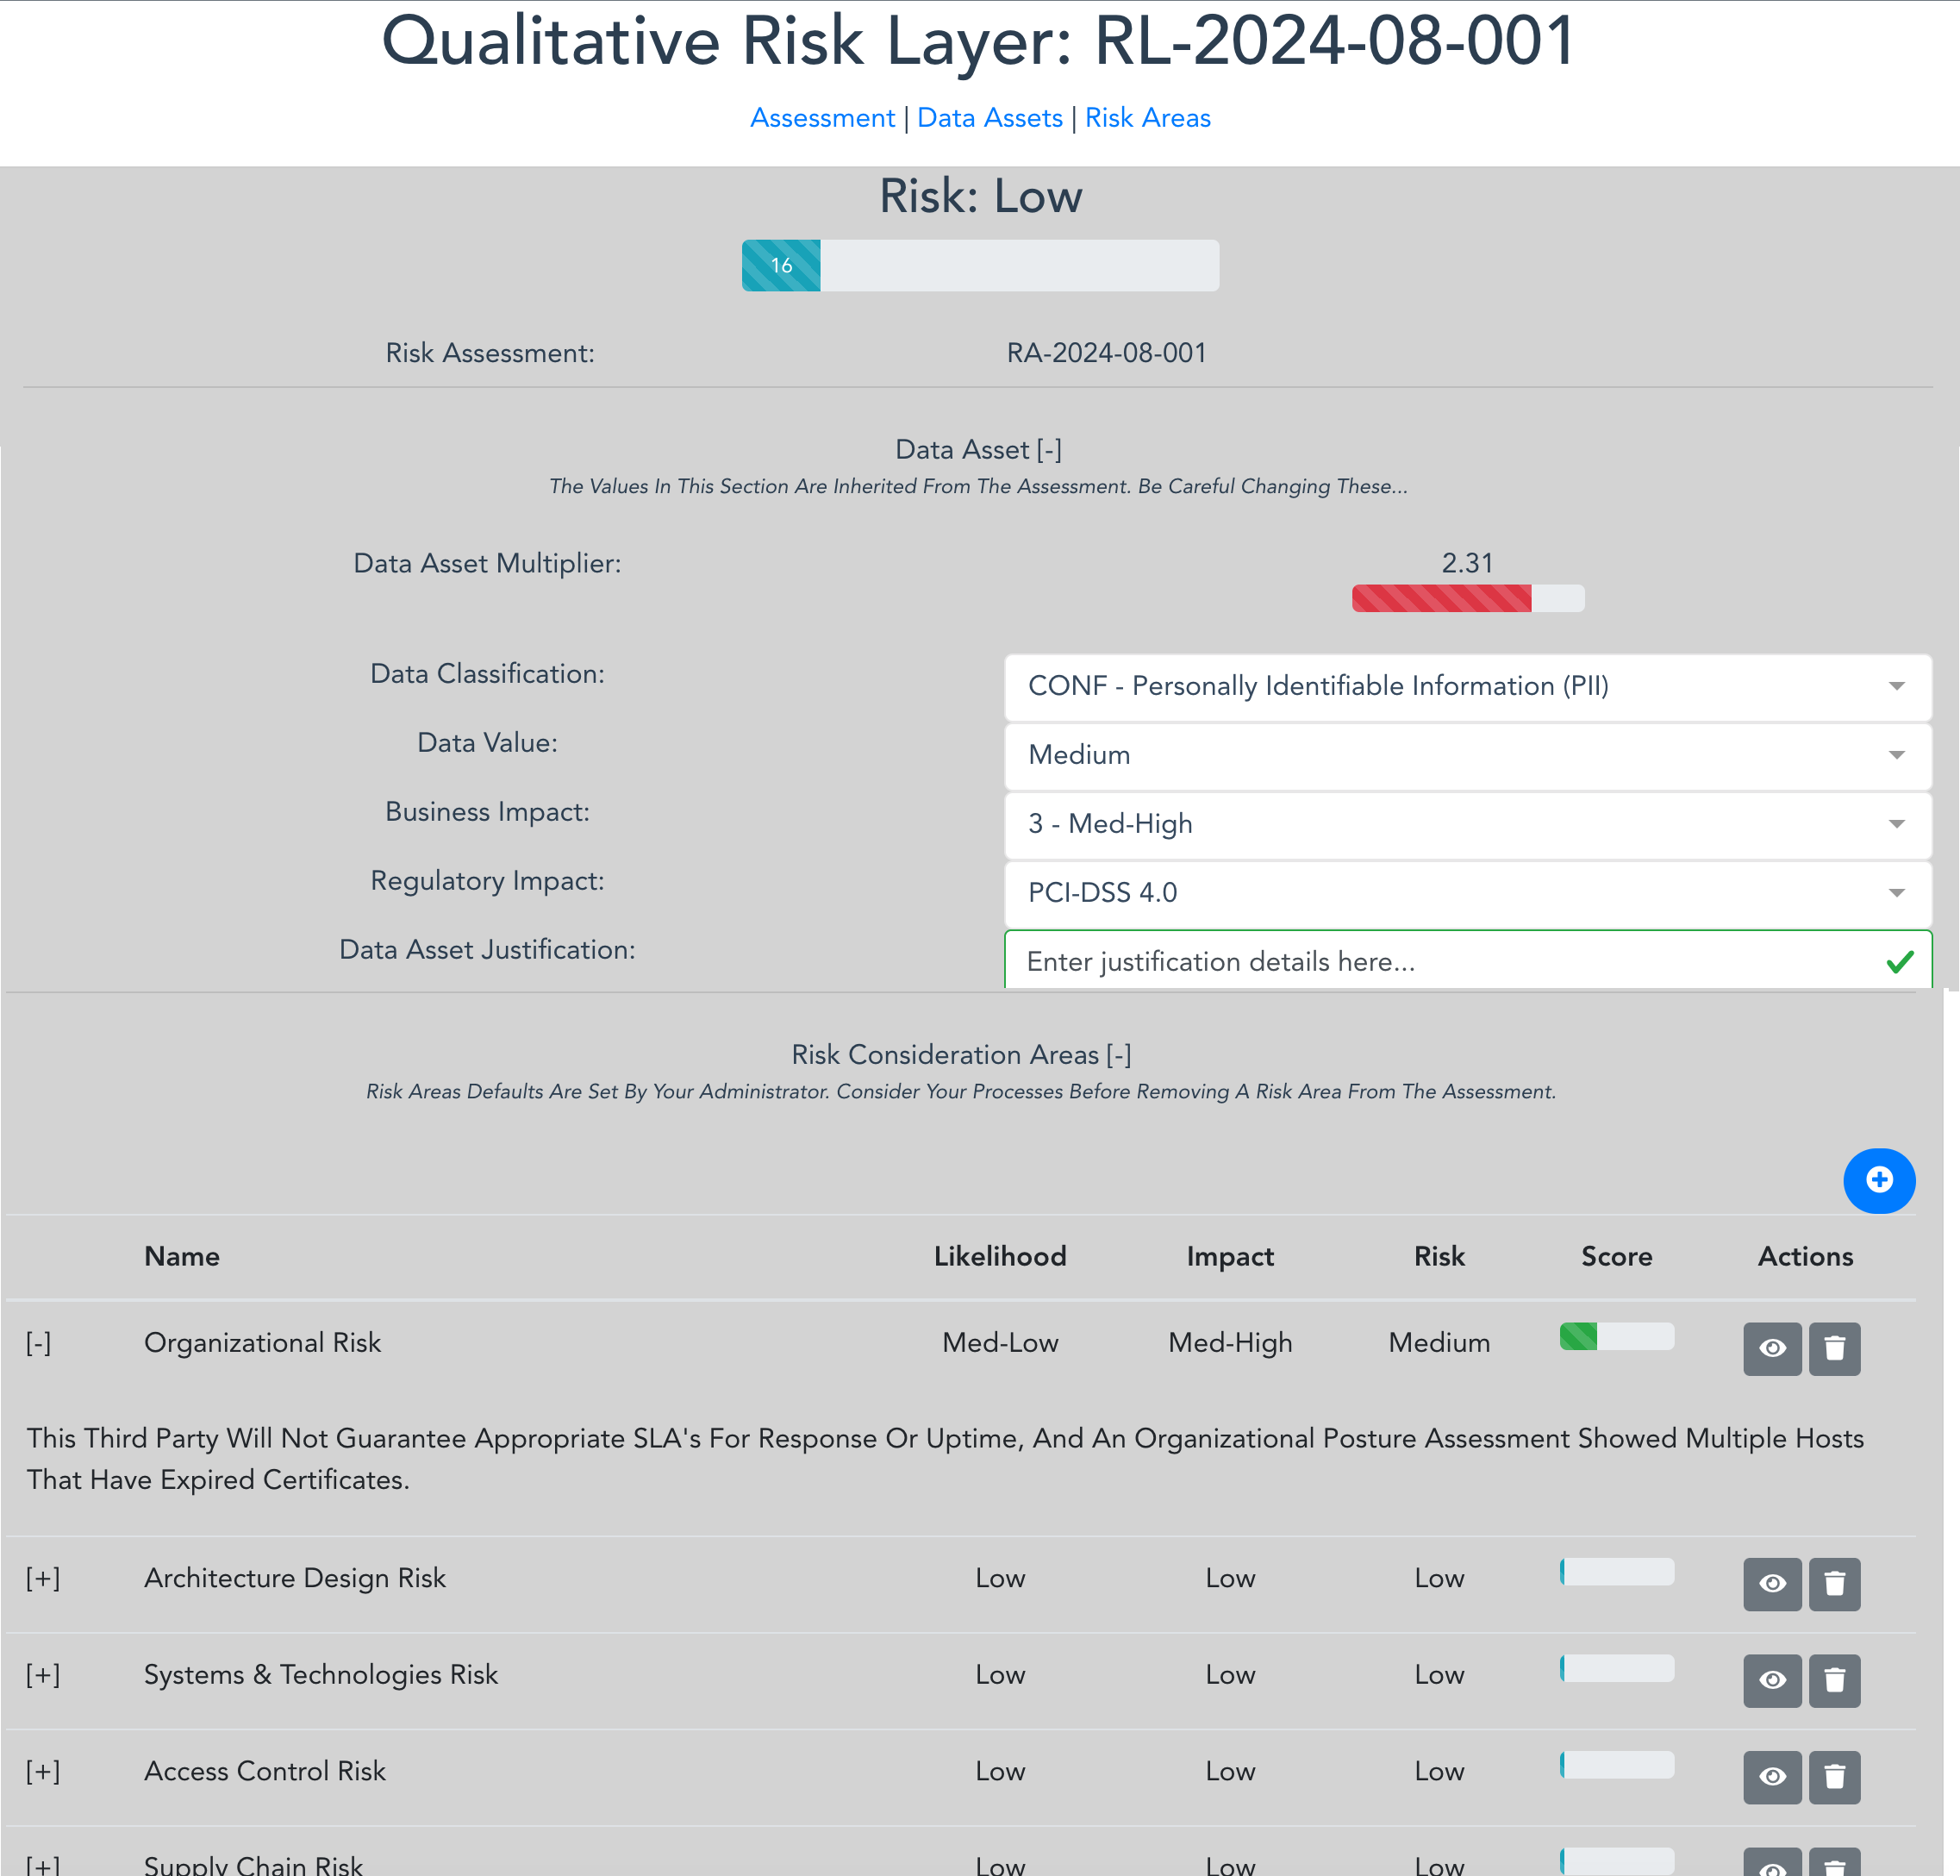The width and height of the screenshot is (1960, 1876).
Task: Click the Score column header
Action: point(1616,1256)
